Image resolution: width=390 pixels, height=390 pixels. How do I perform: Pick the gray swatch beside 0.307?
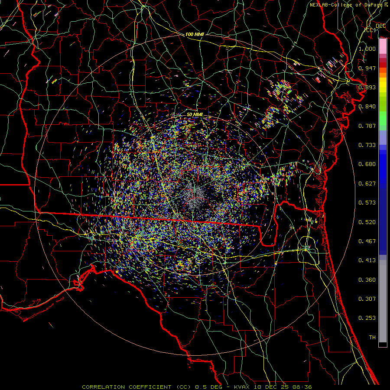[383, 301]
